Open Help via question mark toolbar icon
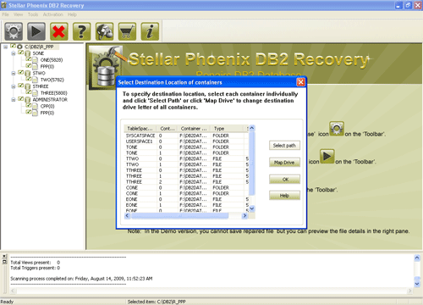The height and width of the screenshot is (305, 423). [82, 31]
